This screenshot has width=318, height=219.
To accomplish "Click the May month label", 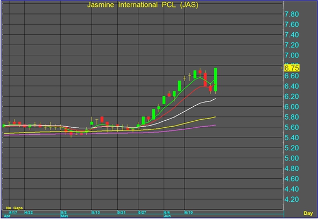I will [64, 216].
